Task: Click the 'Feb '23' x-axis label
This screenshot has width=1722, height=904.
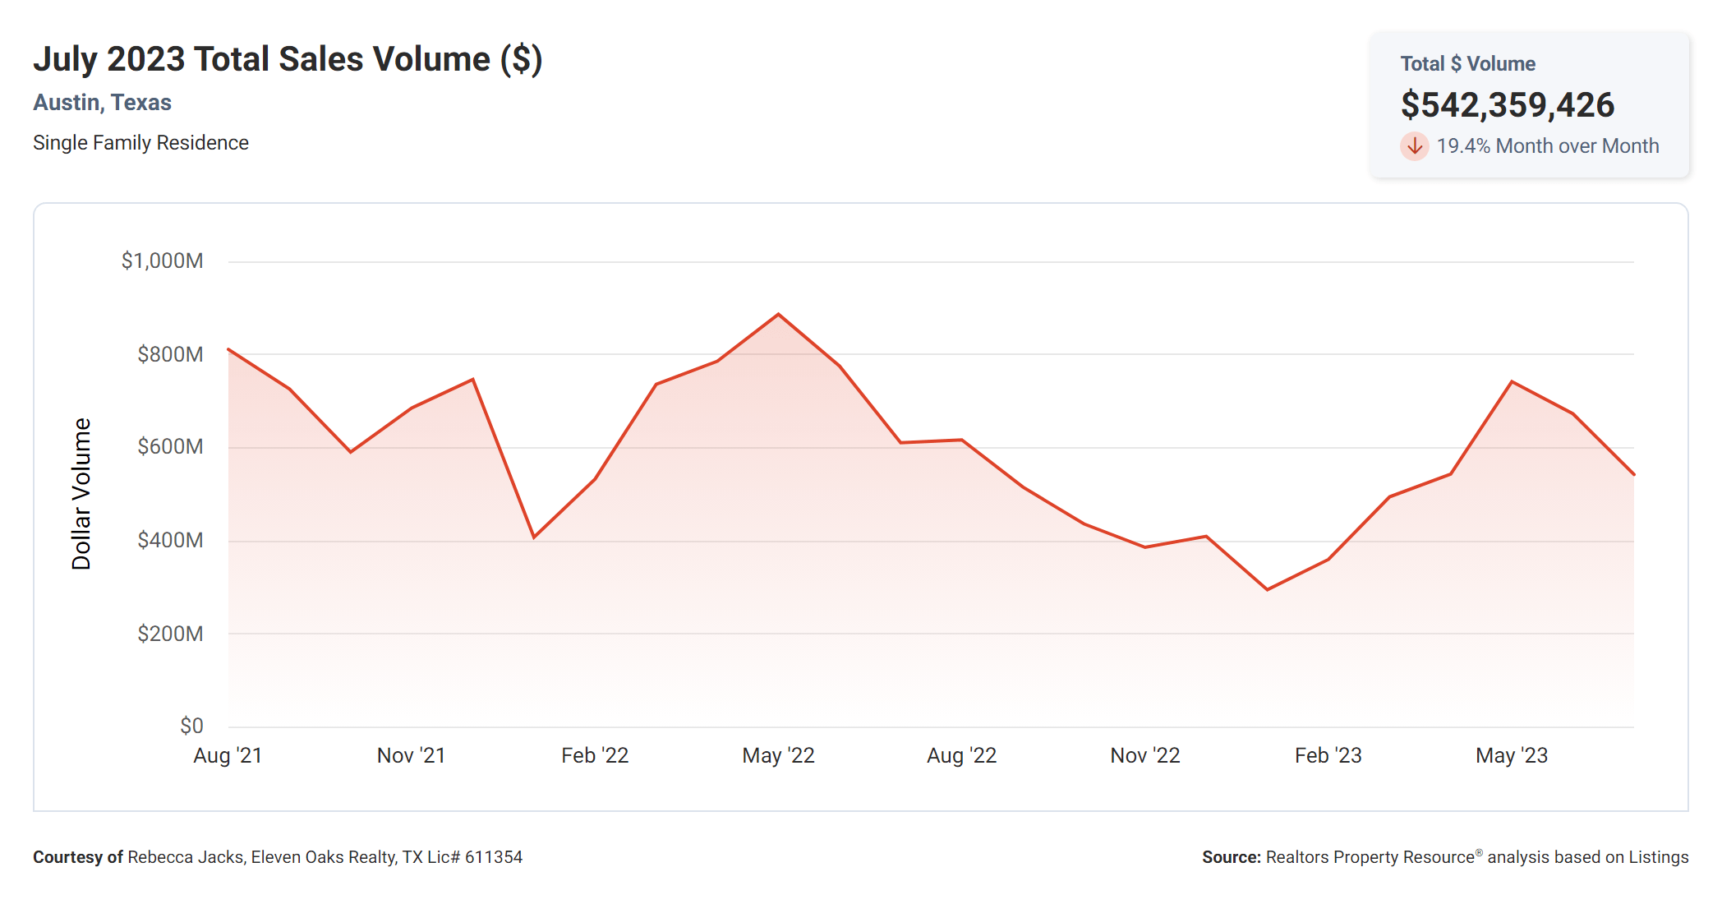Action: click(x=1328, y=755)
